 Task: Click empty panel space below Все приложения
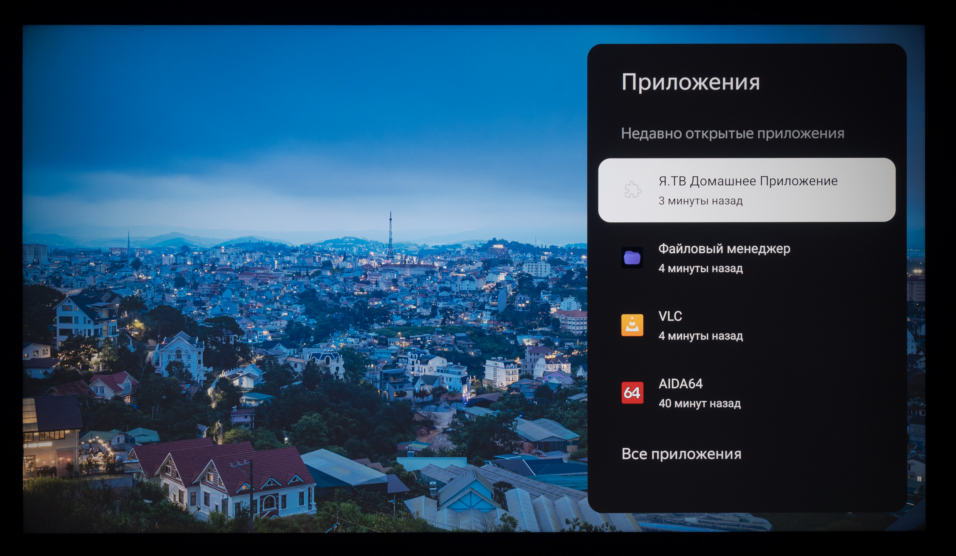pos(746,489)
